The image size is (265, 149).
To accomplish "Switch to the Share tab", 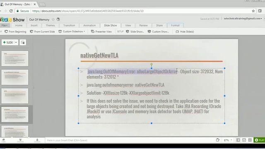I will coord(159,25).
